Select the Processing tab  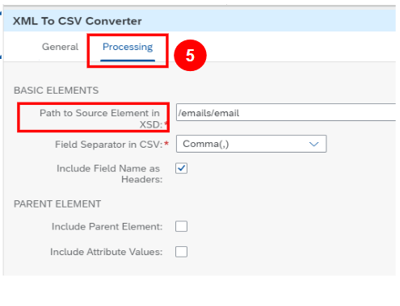(128, 47)
